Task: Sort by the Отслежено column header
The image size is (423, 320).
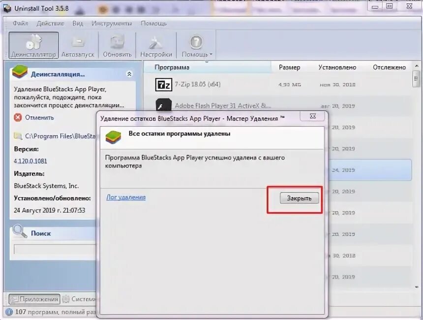Action: 389,67
